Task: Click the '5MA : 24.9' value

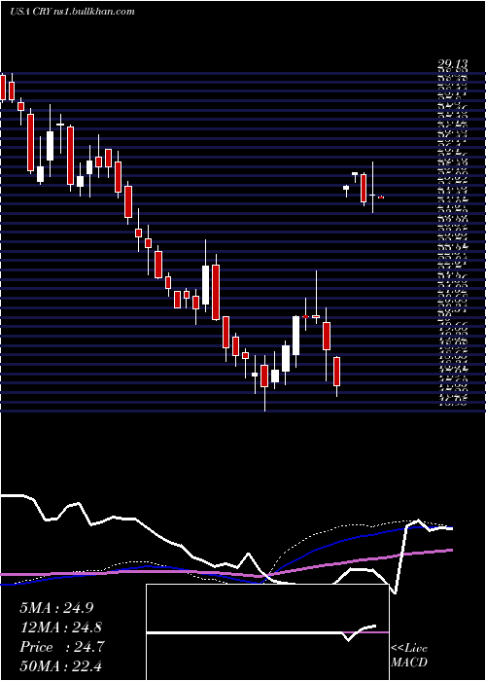Action: click(x=56, y=608)
